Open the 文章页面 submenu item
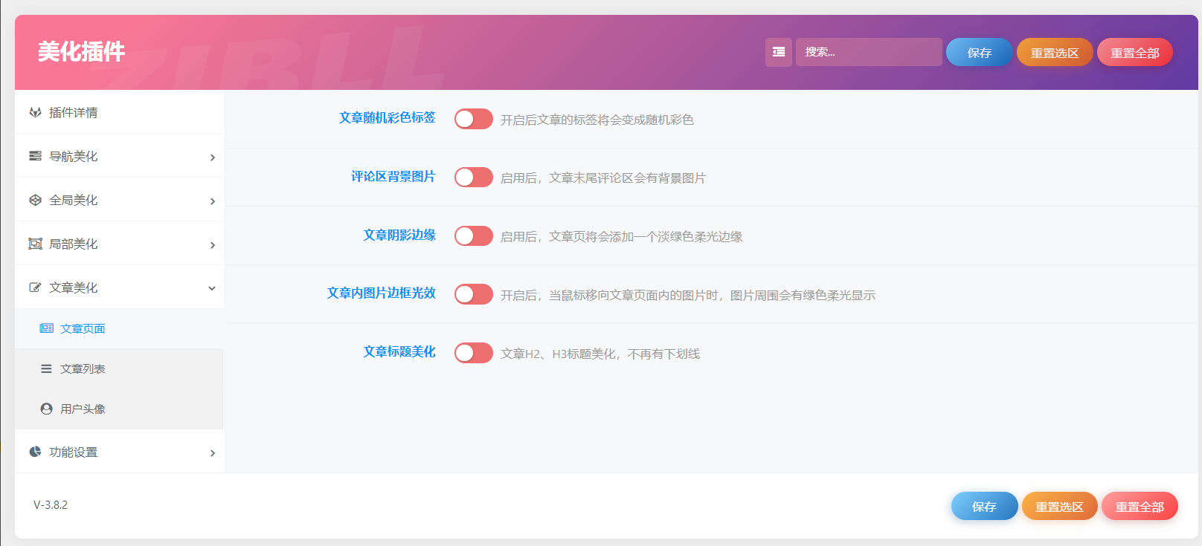This screenshot has height=546, width=1202. [83, 328]
